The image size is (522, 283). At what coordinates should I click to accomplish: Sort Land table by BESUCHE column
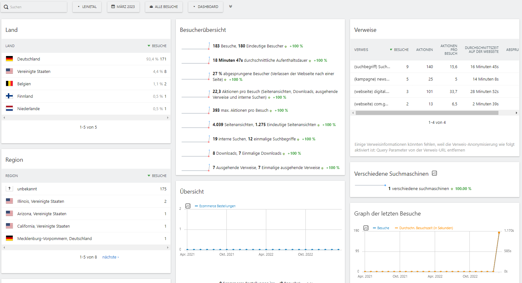[157, 46]
